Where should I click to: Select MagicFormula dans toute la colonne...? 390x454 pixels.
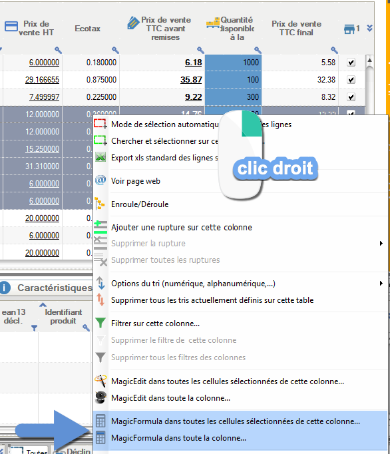[240, 438]
